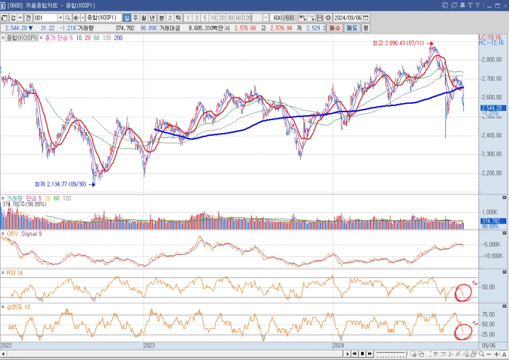This screenshot has height=360, width=509.
Task: Open the calendar icon beside 2024/09/06
Action: (x=366, y=18)
